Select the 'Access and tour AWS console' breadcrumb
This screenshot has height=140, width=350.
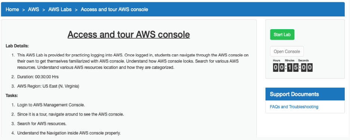coord(114,9)
